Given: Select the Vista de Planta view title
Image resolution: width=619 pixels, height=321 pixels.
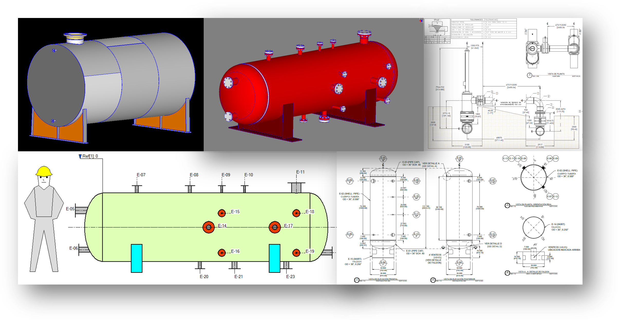Looking at the screenshot, I should pyautogui.click(x=556, y=74).
